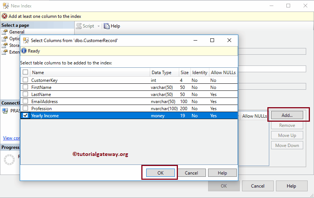Click disabled OK in New Index window
The image size is (314, 198).
point(224,186)
